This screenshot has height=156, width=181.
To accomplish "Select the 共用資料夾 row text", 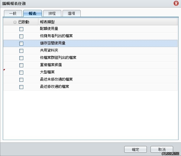I will 49,50.
